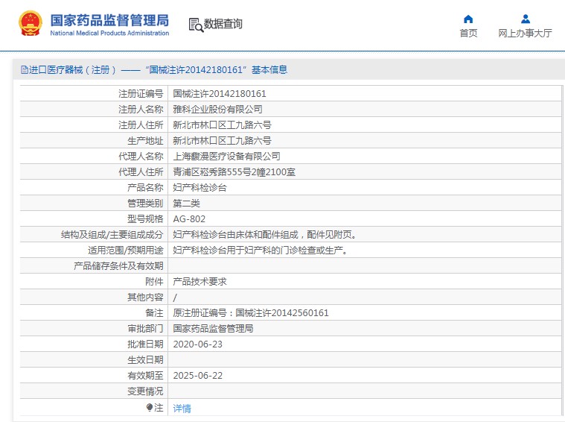Click the expiry date 2025-06-22
The image size is (565, 422).
pos(197,376)
